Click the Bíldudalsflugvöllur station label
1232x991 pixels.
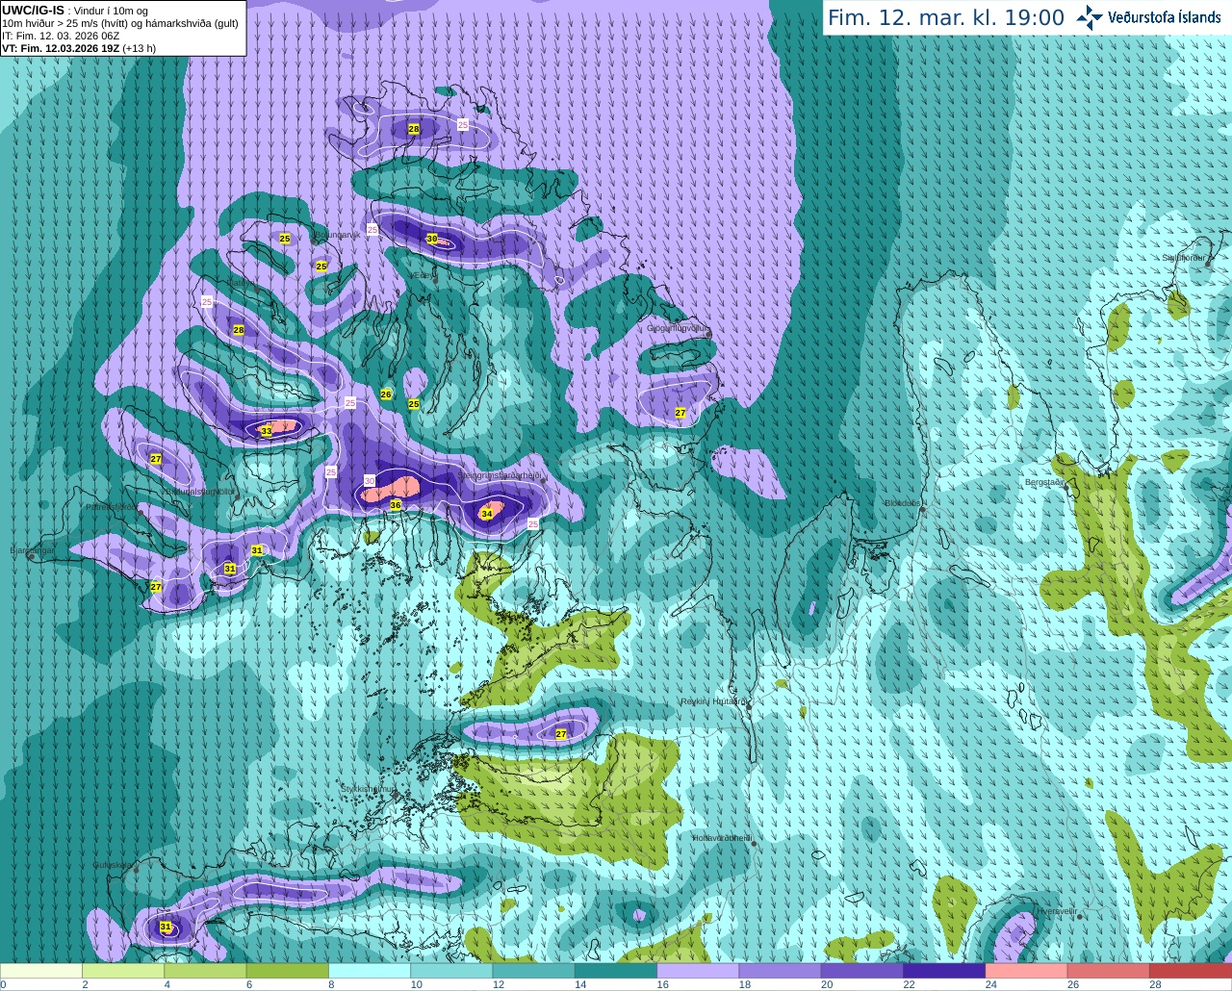199,491
